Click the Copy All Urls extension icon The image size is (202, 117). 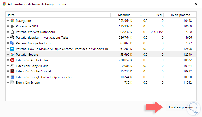[x=12, y=66]
